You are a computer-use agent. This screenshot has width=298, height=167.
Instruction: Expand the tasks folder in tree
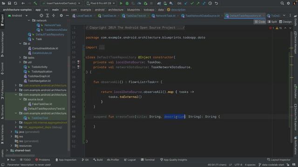(x=20, y=58)
